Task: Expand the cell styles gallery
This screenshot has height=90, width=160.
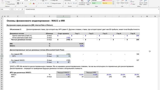Action: click(x=113, y=4)
